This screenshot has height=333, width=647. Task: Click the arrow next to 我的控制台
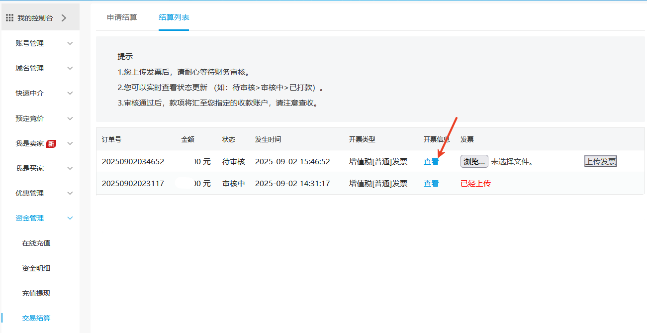point(63,18)
